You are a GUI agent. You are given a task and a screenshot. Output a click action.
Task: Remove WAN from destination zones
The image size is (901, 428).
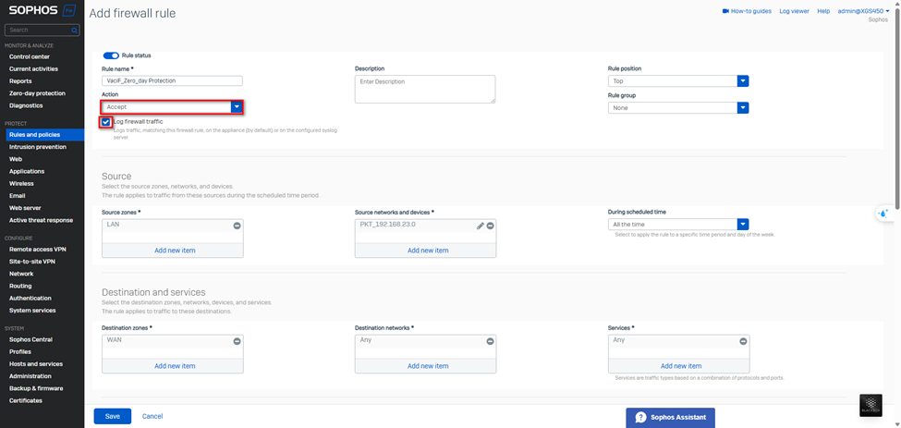pyautogui.click(x=237, y=341)
